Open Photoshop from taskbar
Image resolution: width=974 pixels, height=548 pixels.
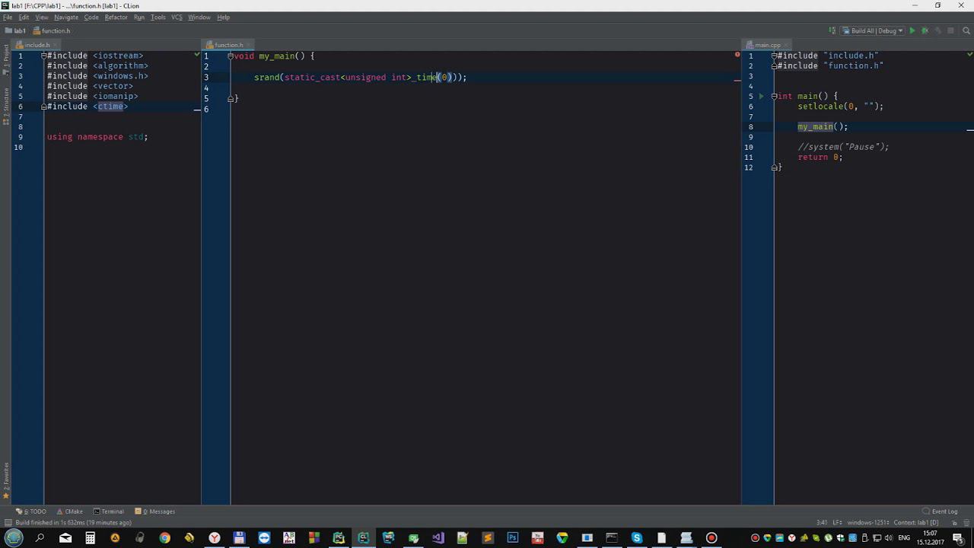(x=513, y=538)
